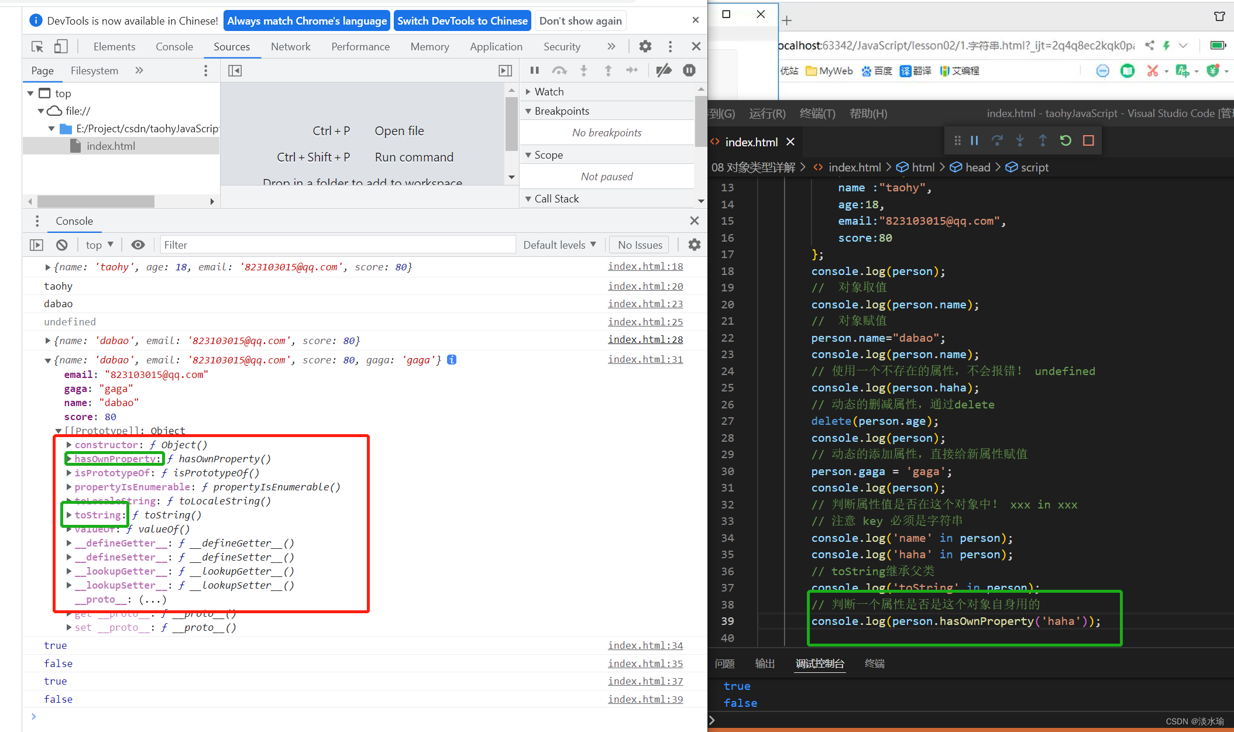Expand the Watch section
The height and width of the screenshot is (732, 1234).
(528, 92)
